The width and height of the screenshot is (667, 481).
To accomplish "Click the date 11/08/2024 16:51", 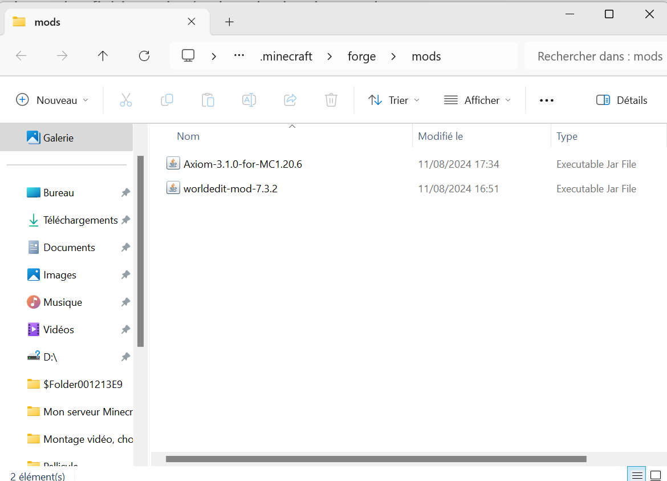I will tap(458, 188).
